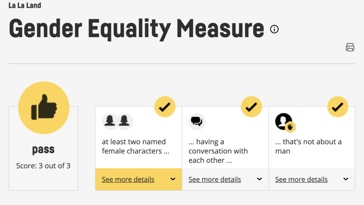This screenshot has height=205, width=364.
Task: Expand chevron under the conversation criterion
Action: (x=259, y=179)
